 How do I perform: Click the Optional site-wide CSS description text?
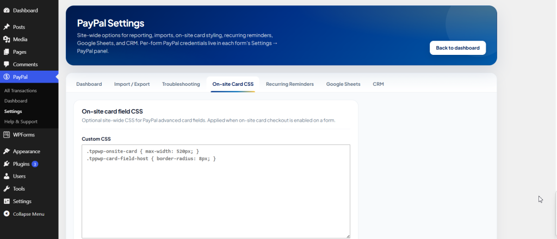(x=208, y=121)
